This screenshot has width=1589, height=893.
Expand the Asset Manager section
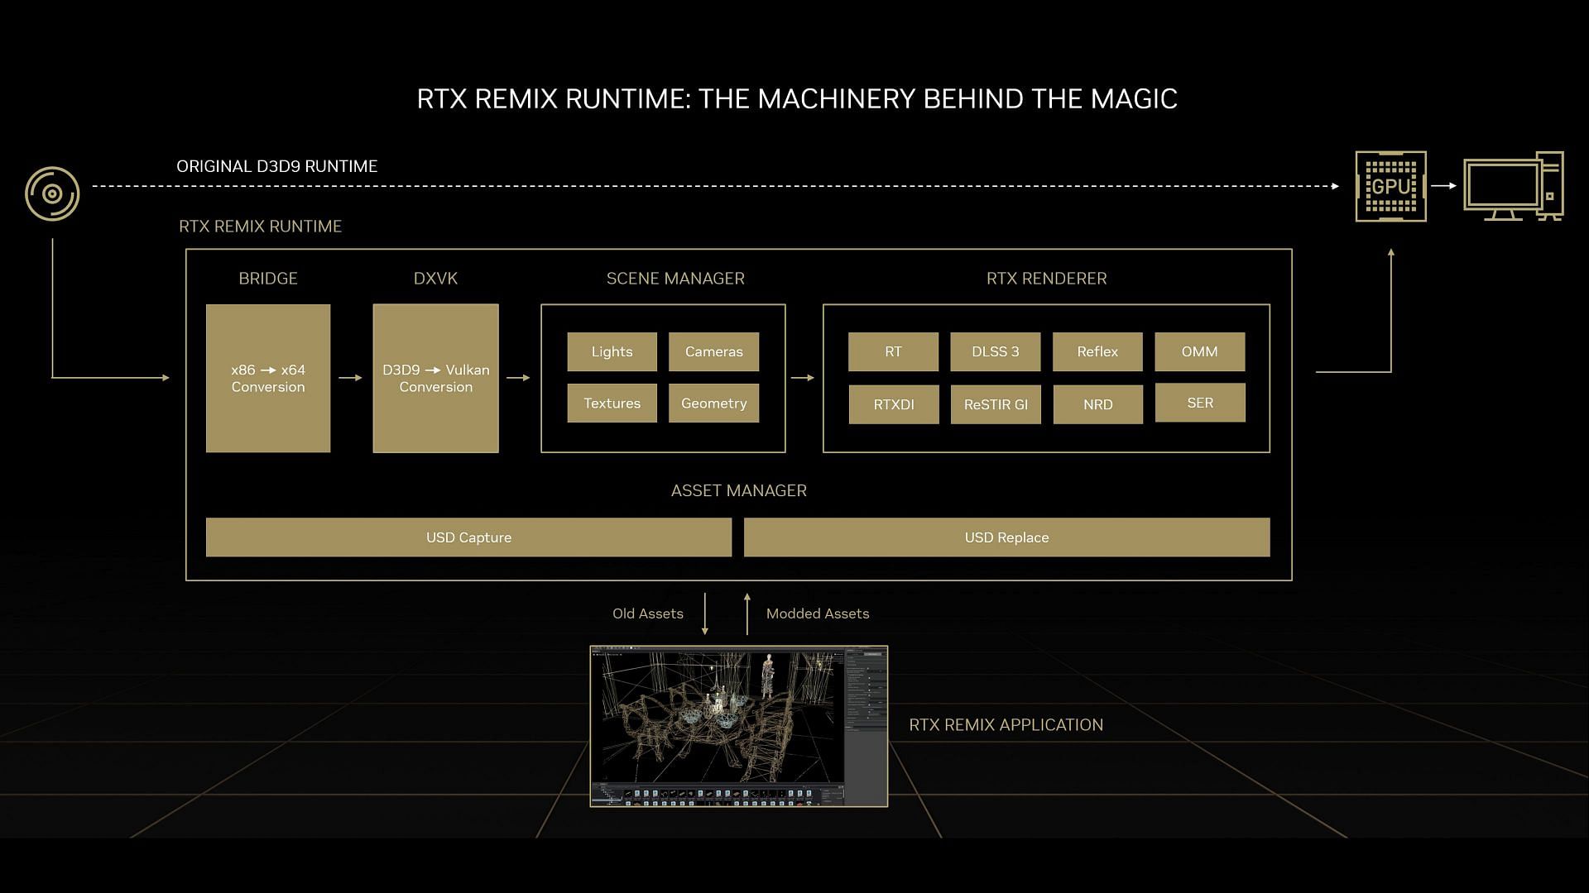(739, 489)
